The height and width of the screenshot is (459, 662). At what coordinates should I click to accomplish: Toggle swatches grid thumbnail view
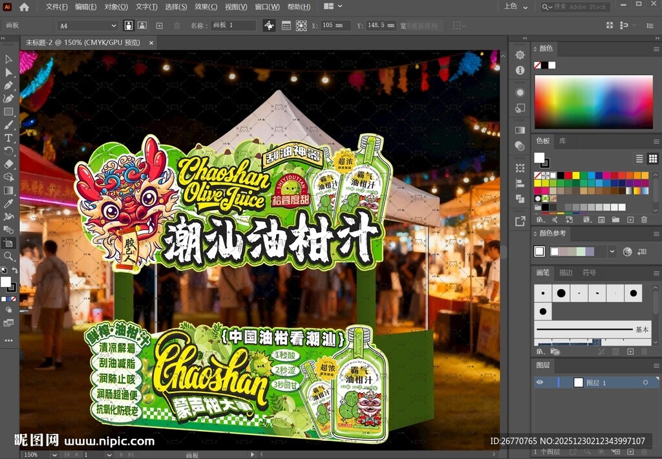click(x=652, y=159)
